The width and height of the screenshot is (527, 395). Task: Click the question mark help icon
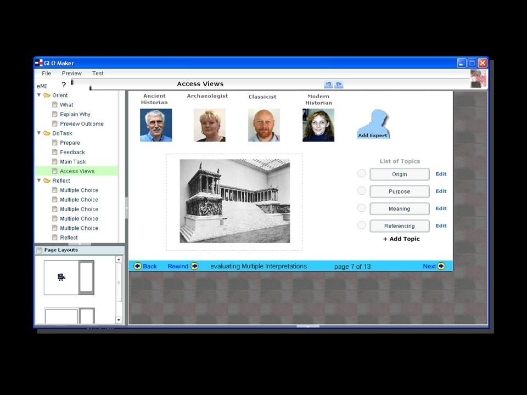pos(64,85)
